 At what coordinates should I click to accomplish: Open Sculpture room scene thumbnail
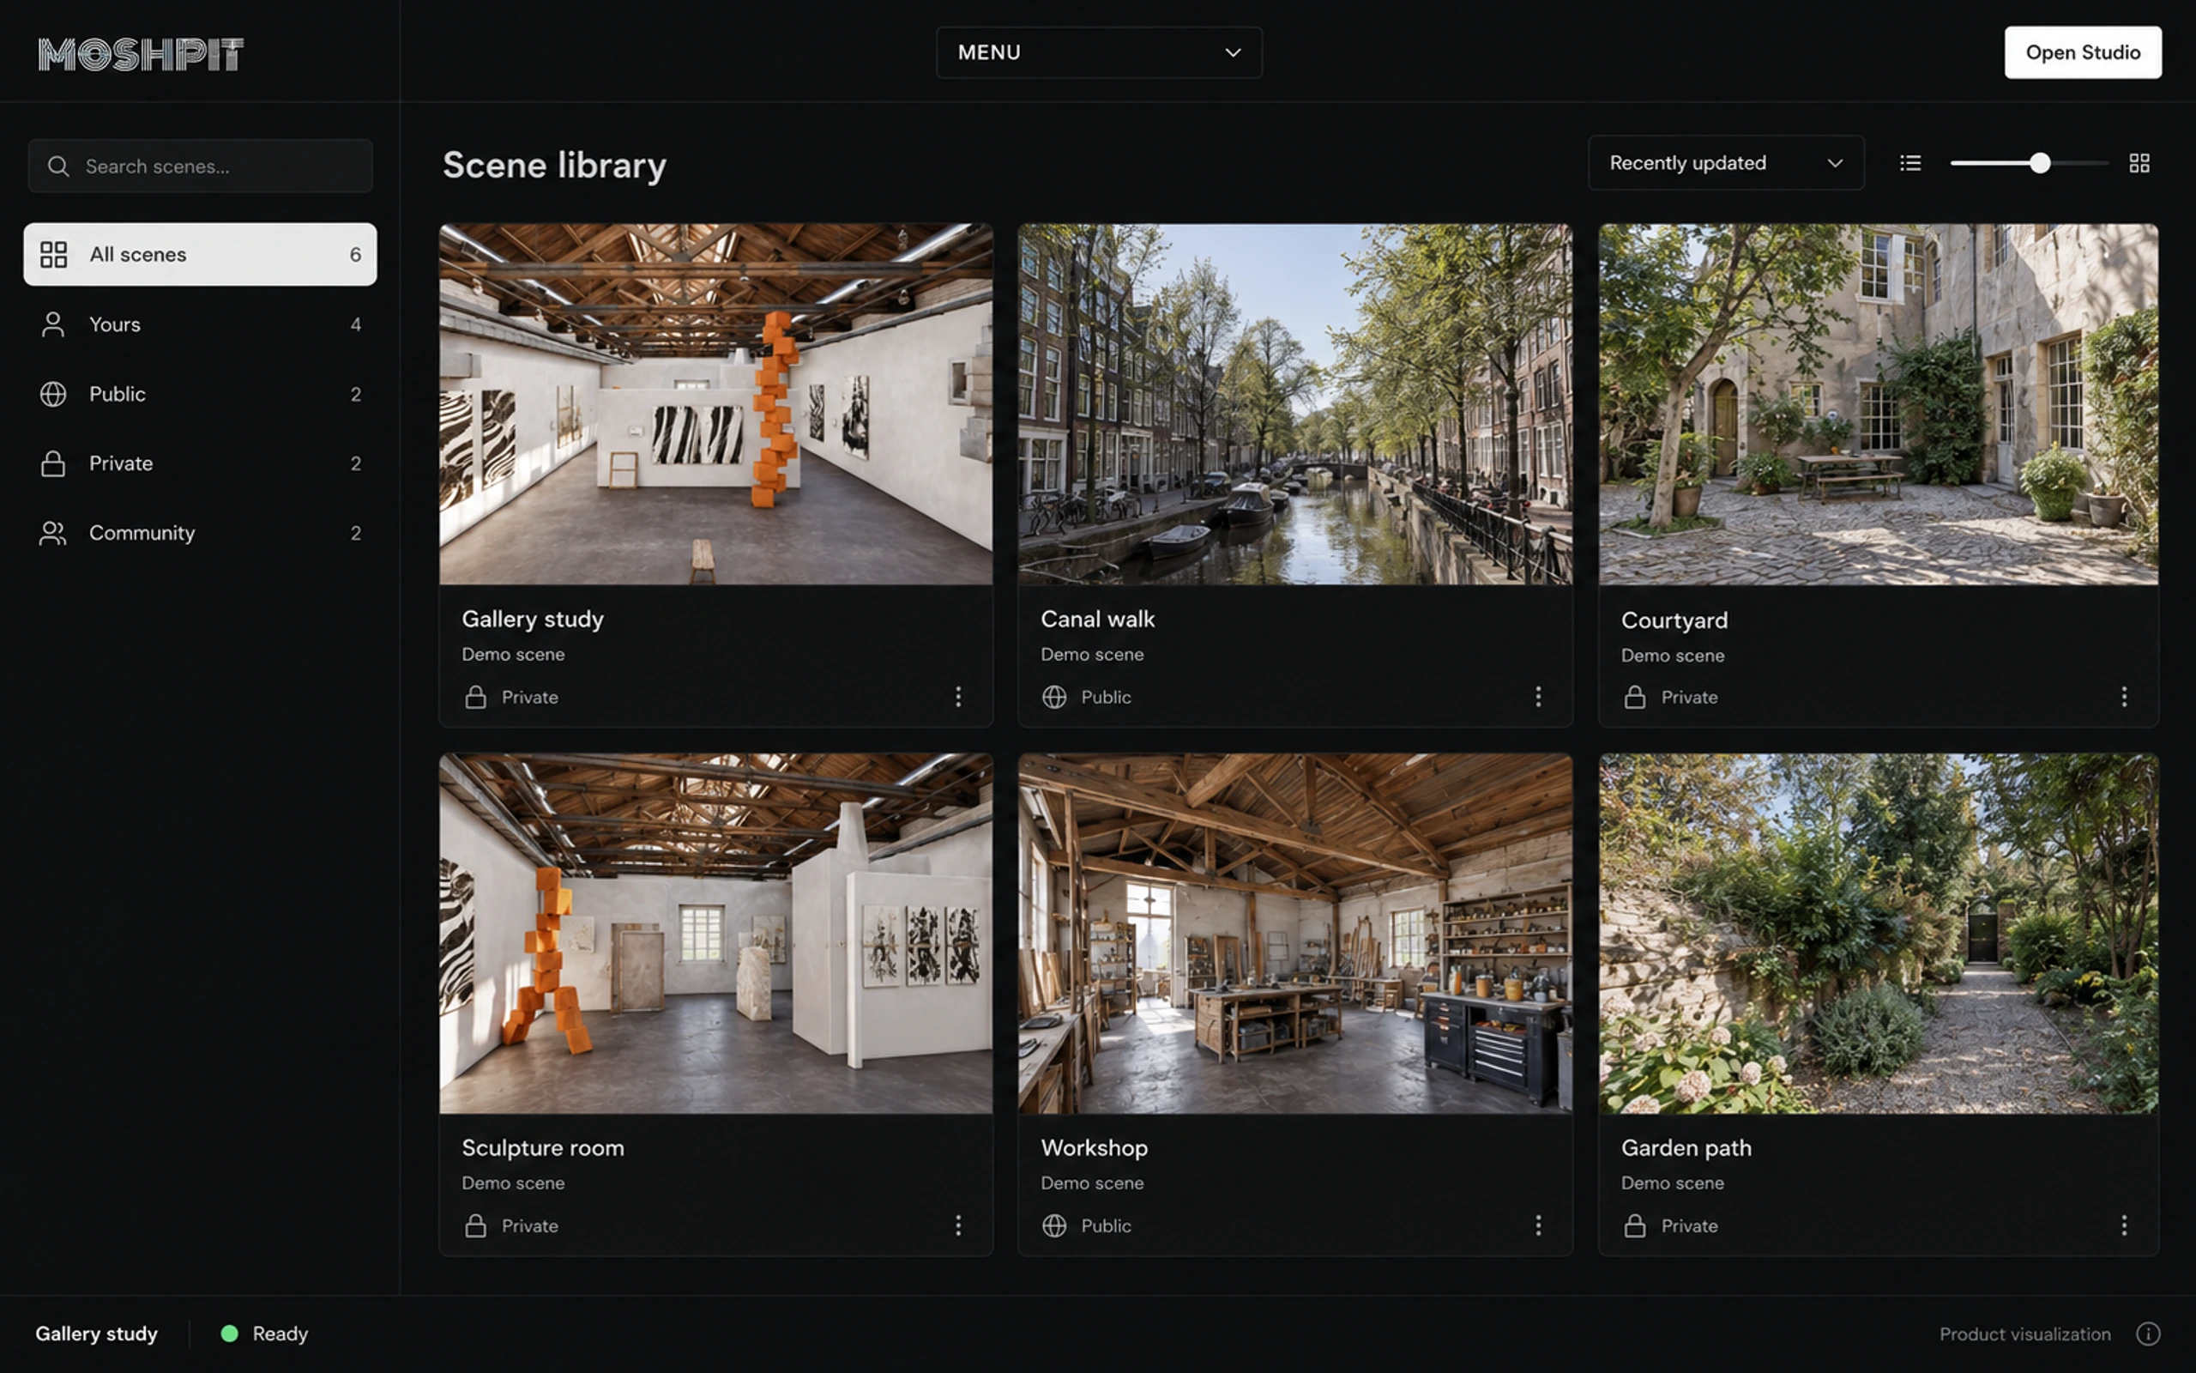[x=716, y=934]
